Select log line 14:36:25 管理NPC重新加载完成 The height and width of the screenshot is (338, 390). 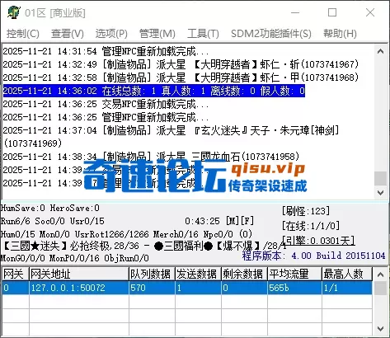pyautogui.click(x=106, y=117)
